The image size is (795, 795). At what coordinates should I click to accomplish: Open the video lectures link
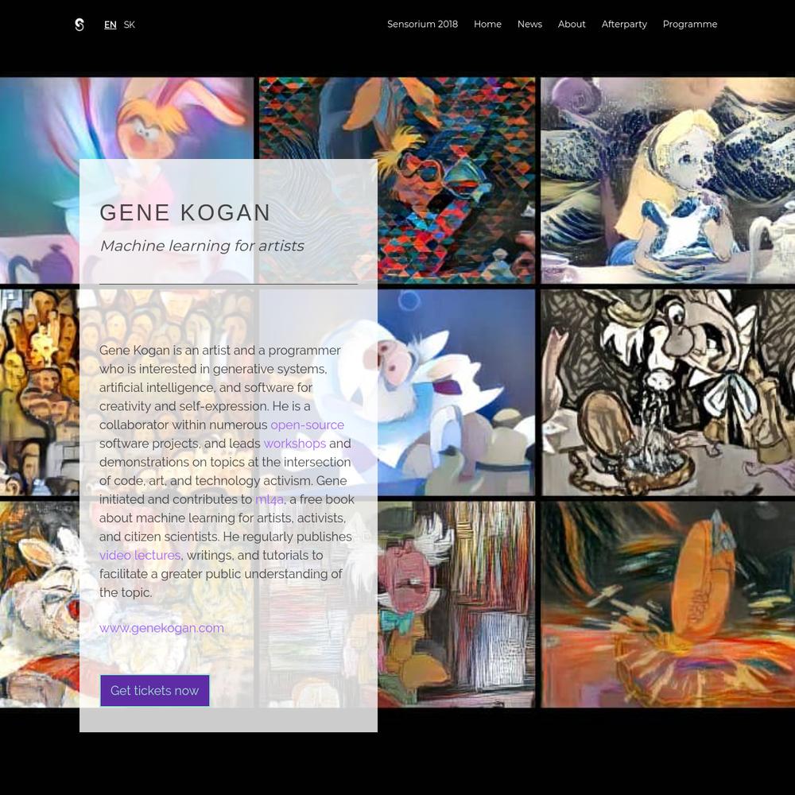coord(140,555)
